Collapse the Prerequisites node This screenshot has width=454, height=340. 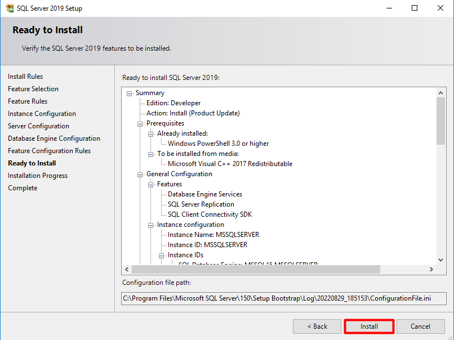[140, 124]
